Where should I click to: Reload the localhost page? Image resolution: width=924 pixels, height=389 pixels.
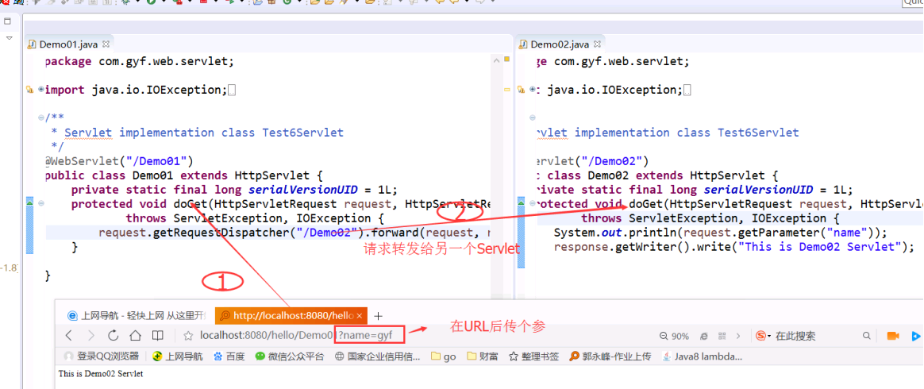pyautogui.click(x=114, y=336)
